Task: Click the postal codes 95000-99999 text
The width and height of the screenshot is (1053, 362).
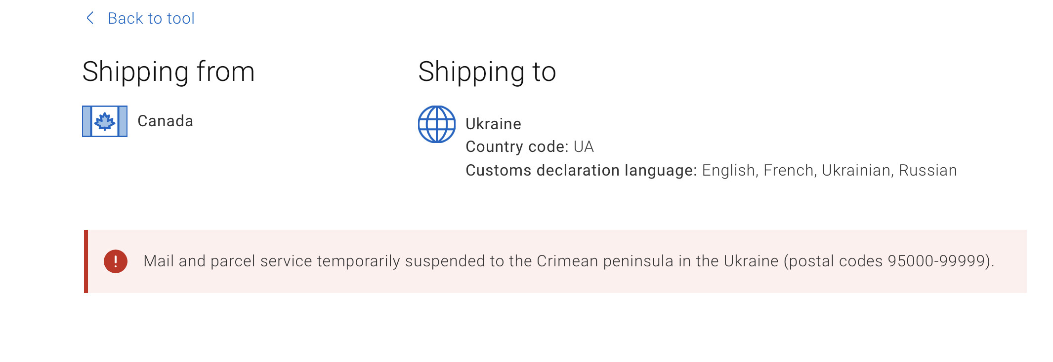Action: pyautogui.click(x=887, y=261)
